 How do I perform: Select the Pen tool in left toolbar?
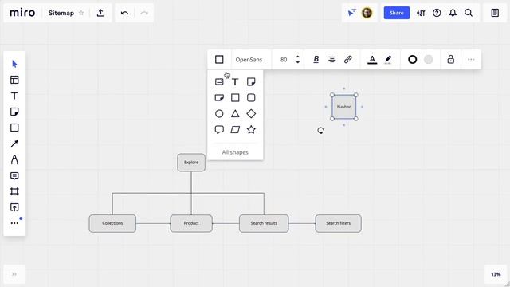click(x=14, y=159)
